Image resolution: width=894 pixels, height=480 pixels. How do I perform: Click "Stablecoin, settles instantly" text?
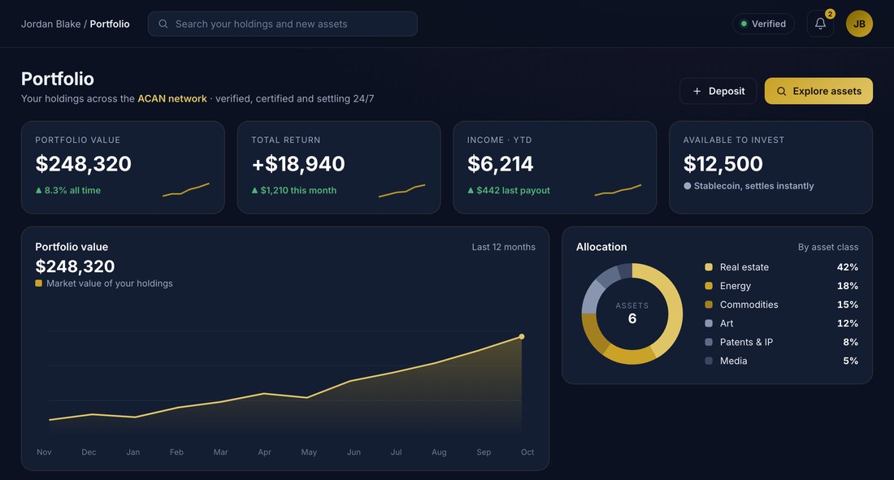coord(753,186)
